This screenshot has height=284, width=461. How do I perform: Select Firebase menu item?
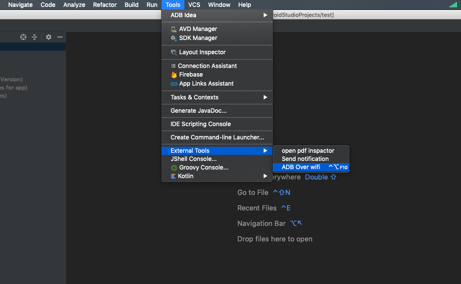click(x=217, y=74)
